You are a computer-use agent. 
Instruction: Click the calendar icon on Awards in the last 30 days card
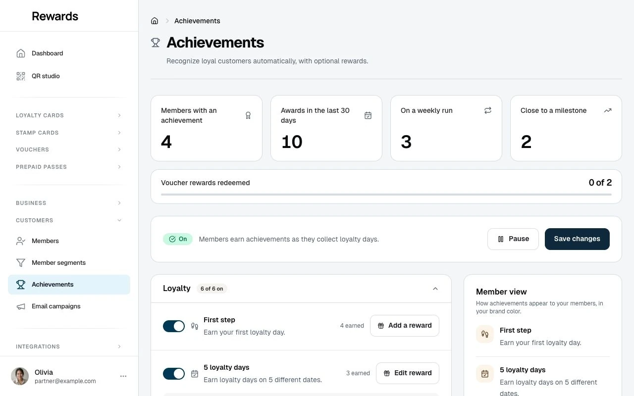click(368, 115)
